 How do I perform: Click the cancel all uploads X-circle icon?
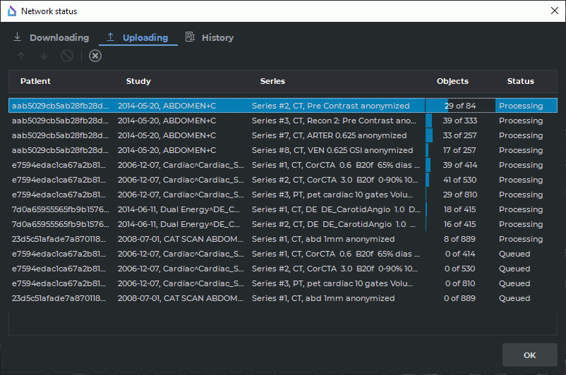95,56
